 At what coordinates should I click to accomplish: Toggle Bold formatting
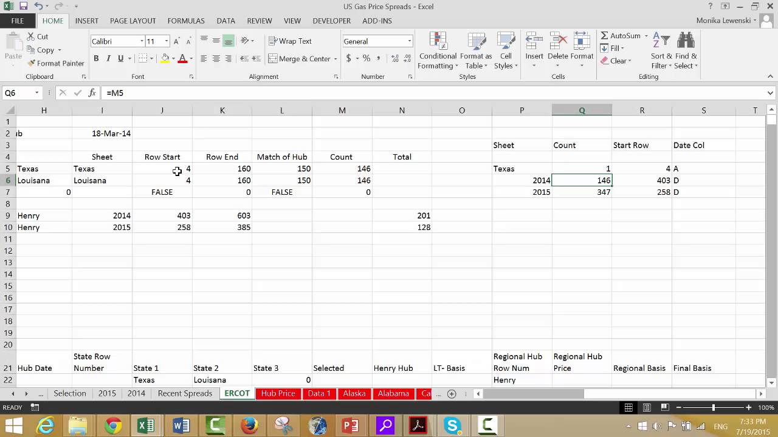tap(96, 58)
